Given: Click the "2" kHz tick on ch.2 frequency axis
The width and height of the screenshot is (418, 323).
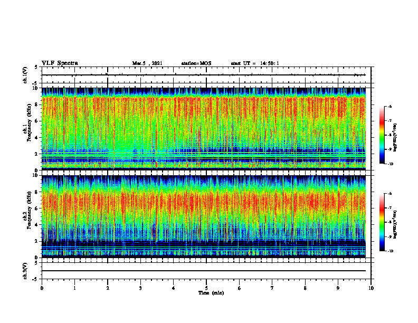Looking at the screenshot, I should (37, 241).
